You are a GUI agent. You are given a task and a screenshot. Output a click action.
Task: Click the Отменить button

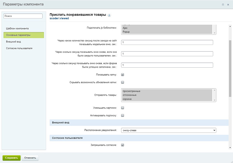coord(30,158)
